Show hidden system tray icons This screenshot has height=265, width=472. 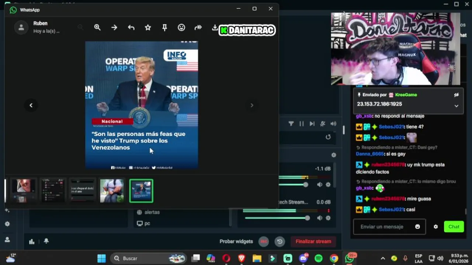pos(383,258)
